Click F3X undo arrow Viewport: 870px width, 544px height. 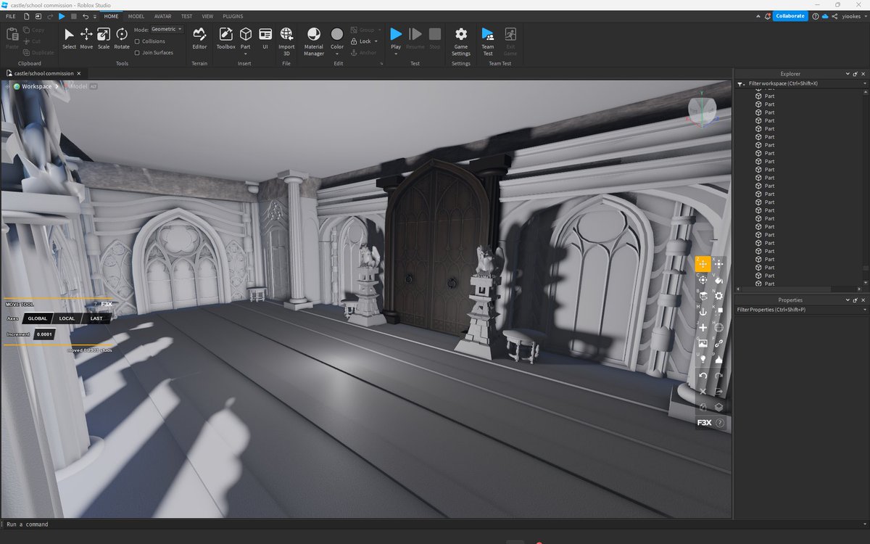pyautogui.click(x=703, y=376)
